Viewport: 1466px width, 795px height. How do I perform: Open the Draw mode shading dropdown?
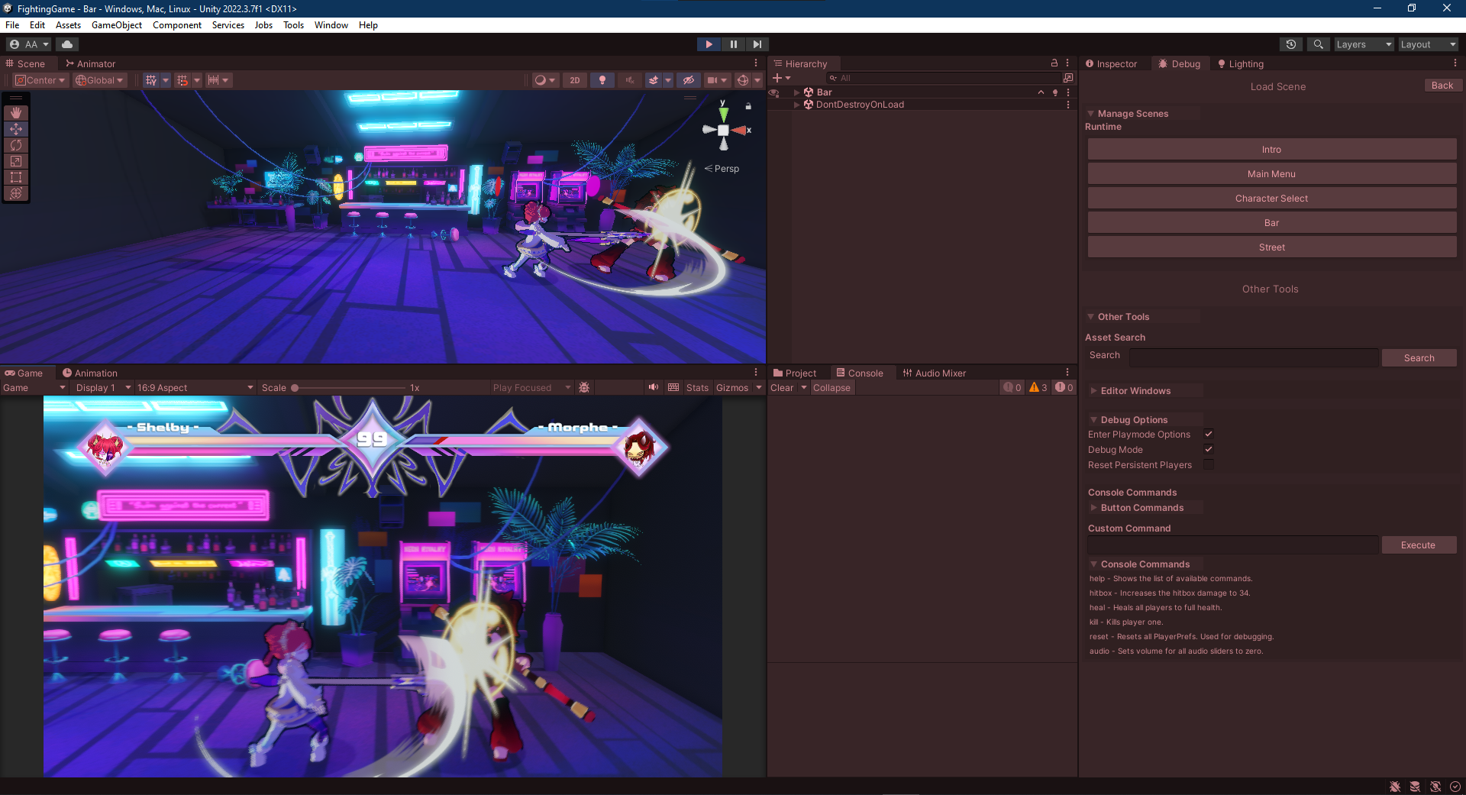pos(544,80)
